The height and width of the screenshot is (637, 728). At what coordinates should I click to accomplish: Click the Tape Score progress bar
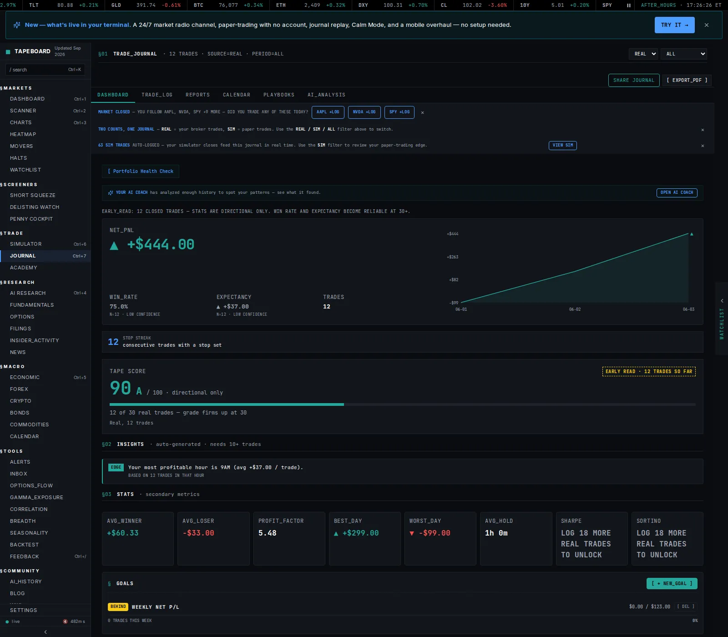tap(403, 404)
